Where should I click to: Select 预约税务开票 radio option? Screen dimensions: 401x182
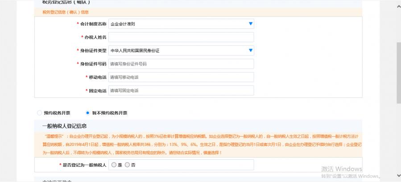point(40,113)
